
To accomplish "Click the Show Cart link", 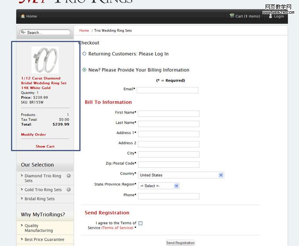I will [x=45, y=146].
